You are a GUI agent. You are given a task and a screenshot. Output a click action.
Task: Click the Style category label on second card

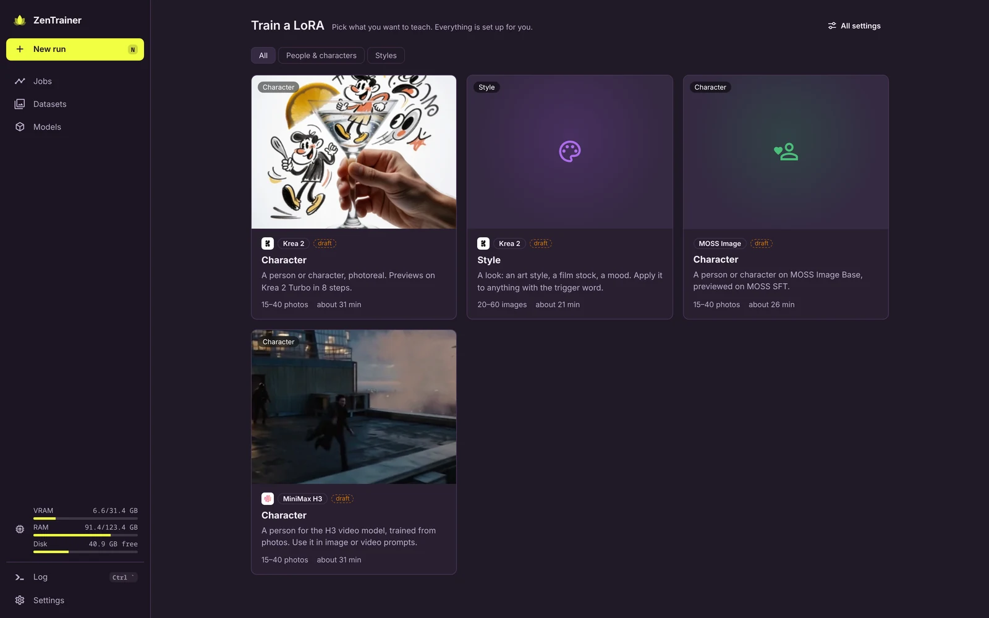pos(486,87)
